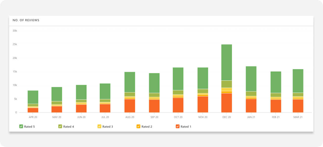Disable the Rated 3 series checkbox

tap(99, 126)
